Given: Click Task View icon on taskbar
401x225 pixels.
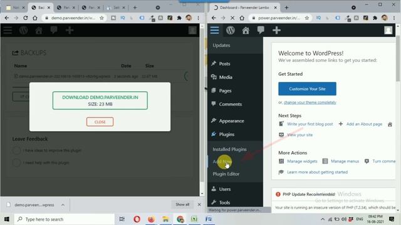Looking at the screenshot, I should pyautogui.click(x=122, y=219).
